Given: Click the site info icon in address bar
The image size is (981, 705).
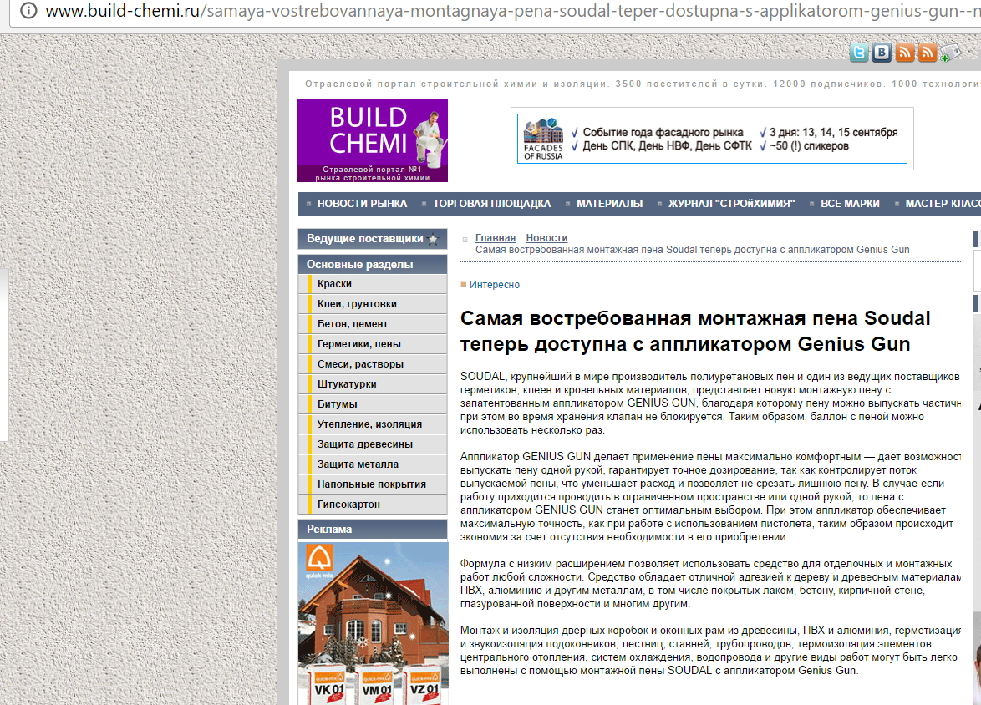Looking at the screenshot, I should click(28, 11).
